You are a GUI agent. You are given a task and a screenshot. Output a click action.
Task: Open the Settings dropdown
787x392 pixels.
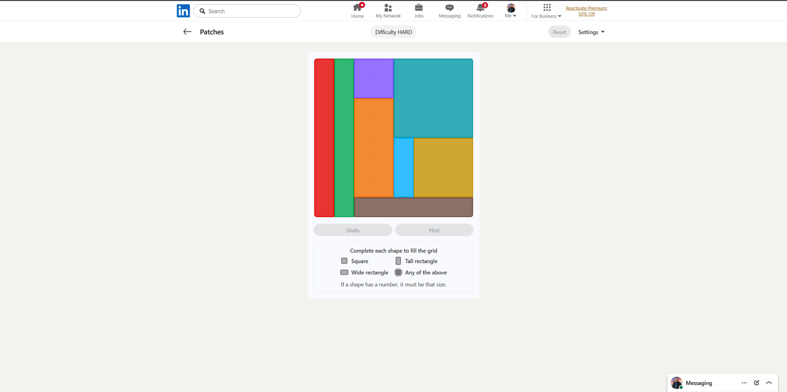point(591,32)
